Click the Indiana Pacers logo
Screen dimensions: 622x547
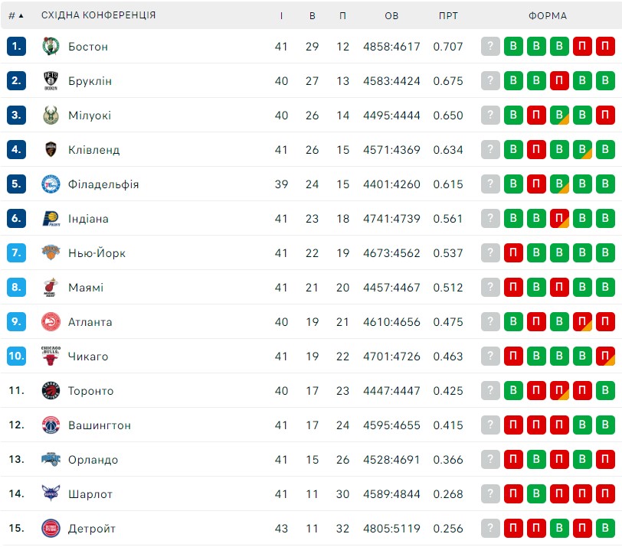tap(51, 219)
